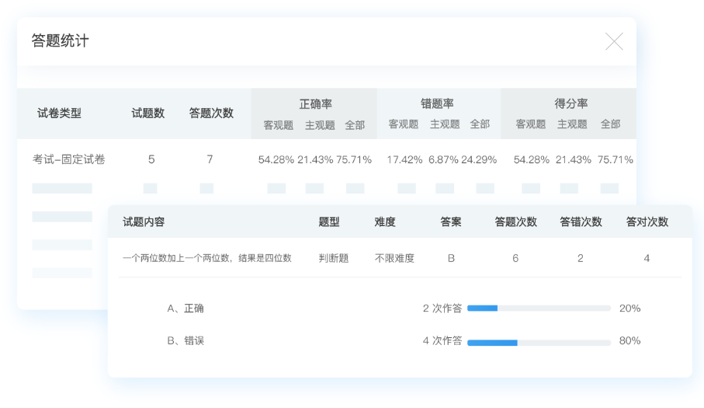Viewport: 704px width, 408px height.
Task: Click the 考试-固定试卷 row label
Action: tap(68, 159)
